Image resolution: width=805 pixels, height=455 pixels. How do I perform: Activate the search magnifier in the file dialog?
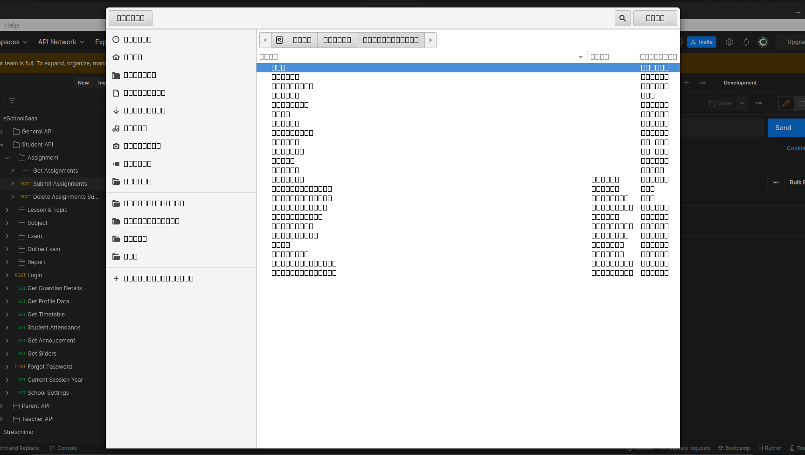[x=622, y=18]
